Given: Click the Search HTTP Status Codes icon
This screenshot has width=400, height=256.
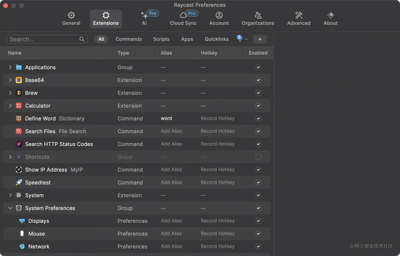Looking at the screenshot, I should pyautogui.click(x=19, y=144).
